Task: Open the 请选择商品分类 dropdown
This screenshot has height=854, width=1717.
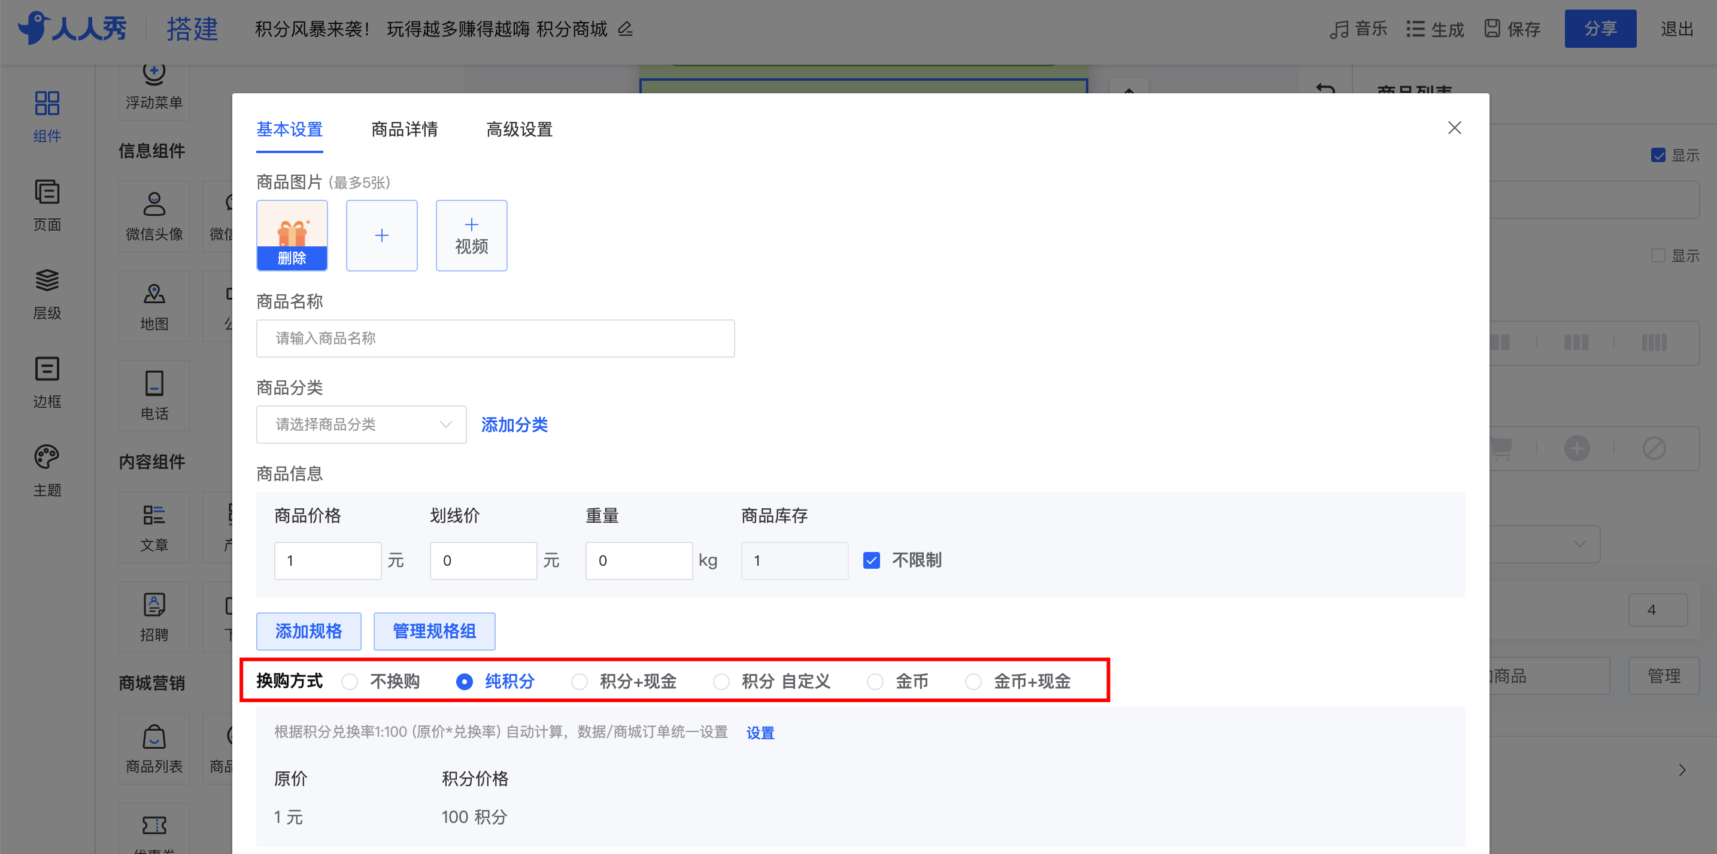Action: pyautogui.click(x=361, y=425)
